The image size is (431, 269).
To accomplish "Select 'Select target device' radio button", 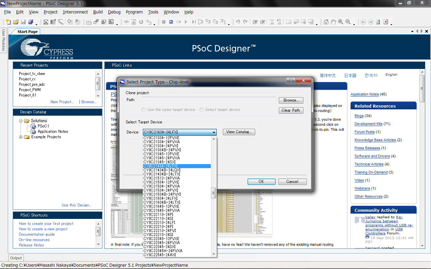I will point(201,110).
